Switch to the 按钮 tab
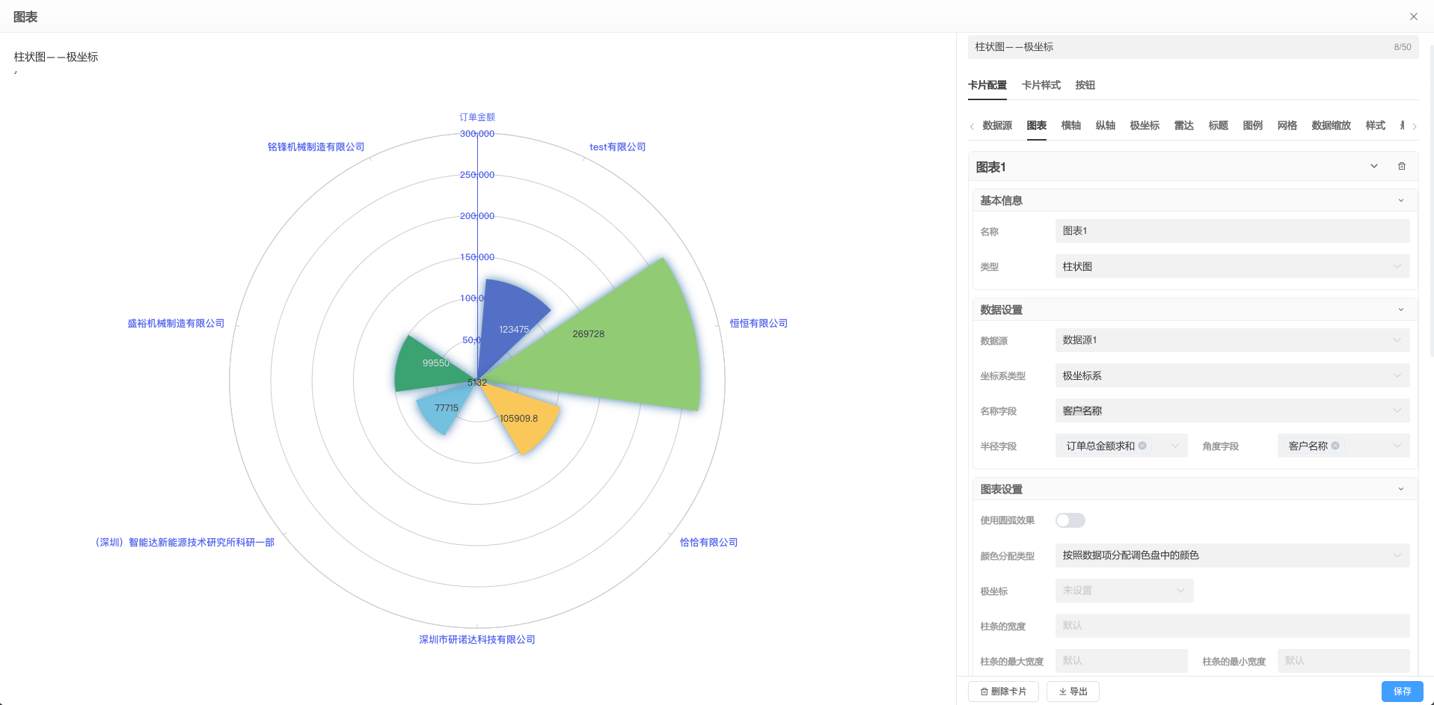 pyautogui.click(x=1085, y=84)
